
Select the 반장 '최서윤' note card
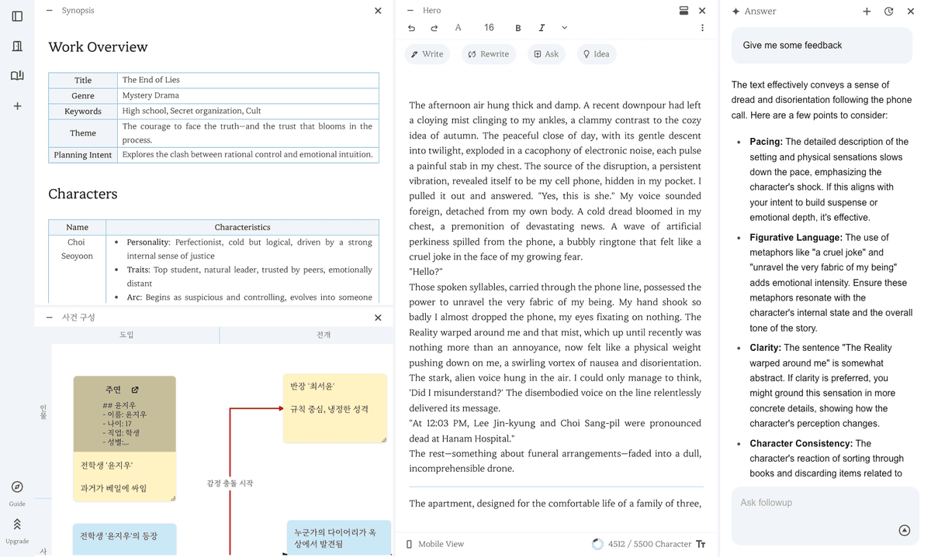(334, 407)
